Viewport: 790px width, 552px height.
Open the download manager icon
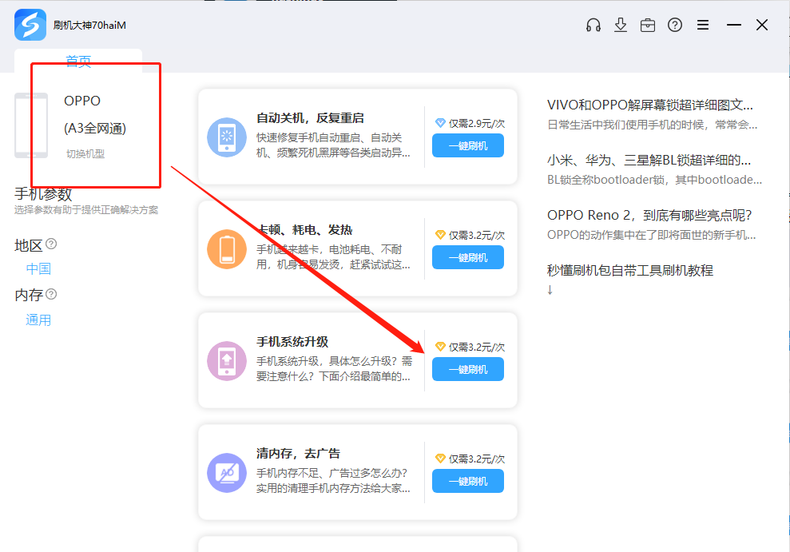621,25
